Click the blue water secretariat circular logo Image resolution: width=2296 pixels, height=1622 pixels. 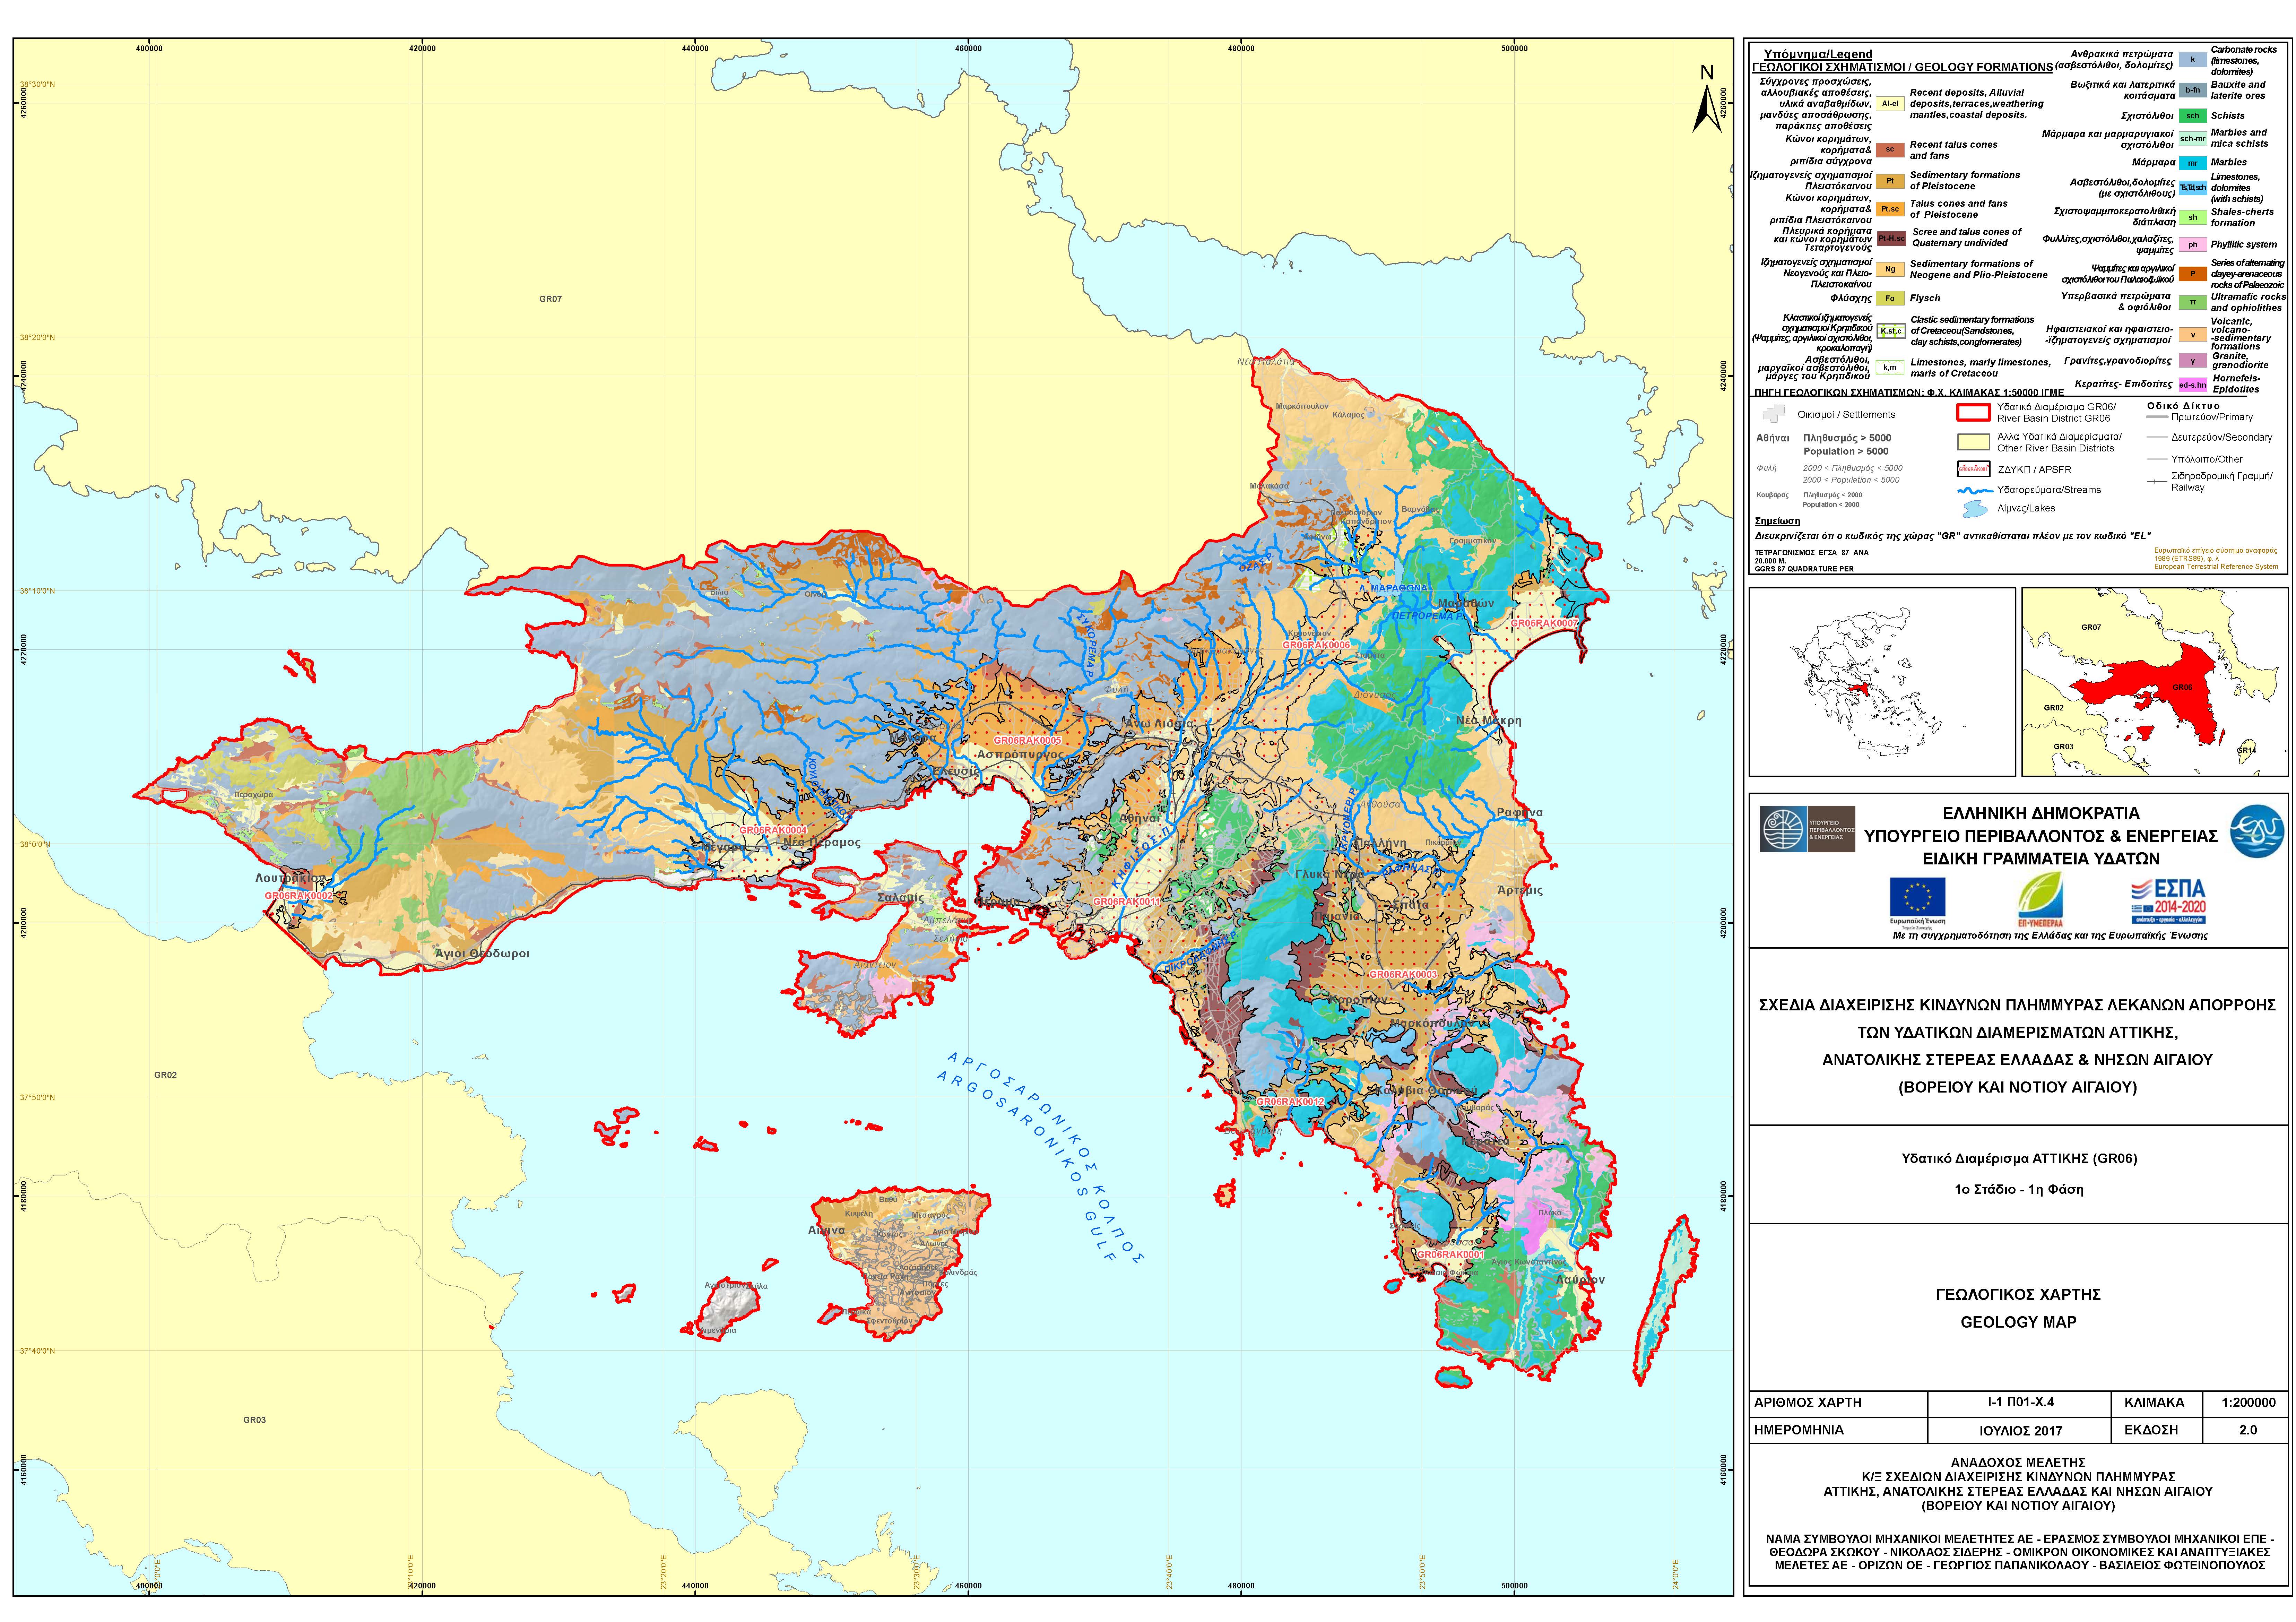coord(2257,831)
